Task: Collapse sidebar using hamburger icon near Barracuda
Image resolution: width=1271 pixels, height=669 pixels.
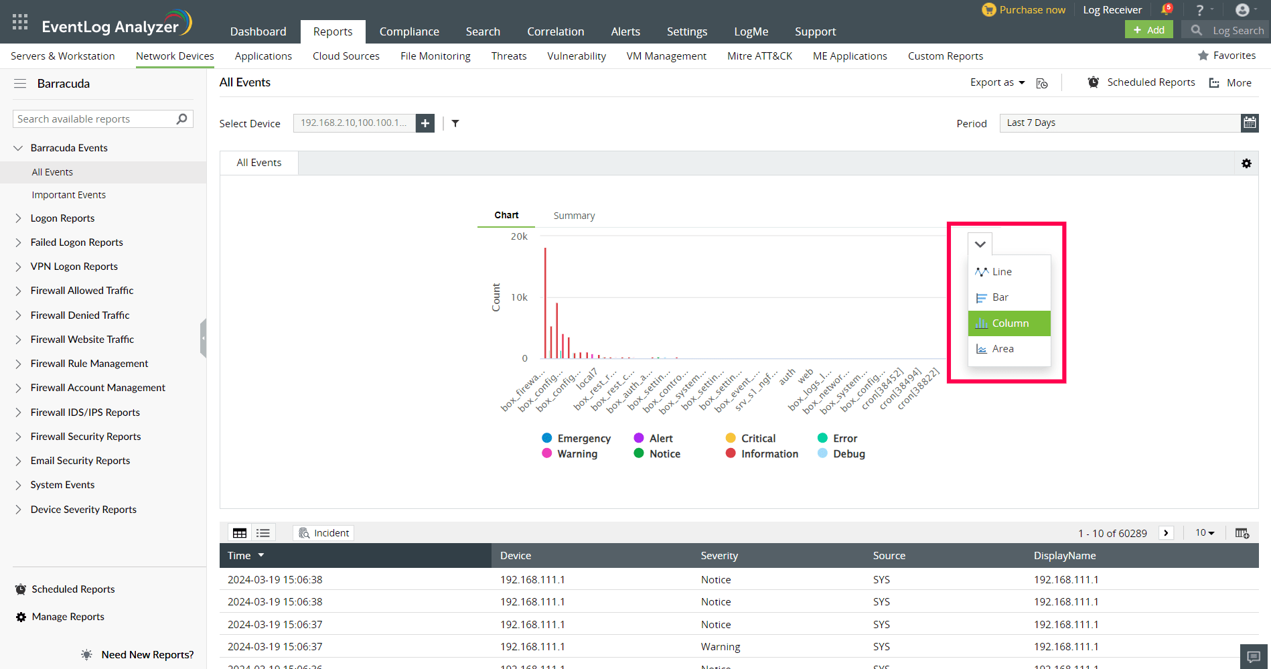Action: point(20,83)
